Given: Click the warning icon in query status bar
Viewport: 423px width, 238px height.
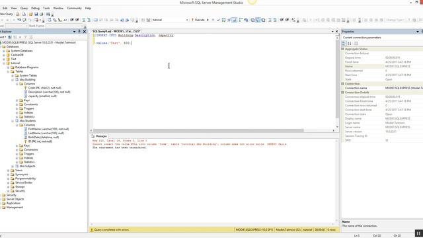Looking at the screenshot, I should 92,230.
